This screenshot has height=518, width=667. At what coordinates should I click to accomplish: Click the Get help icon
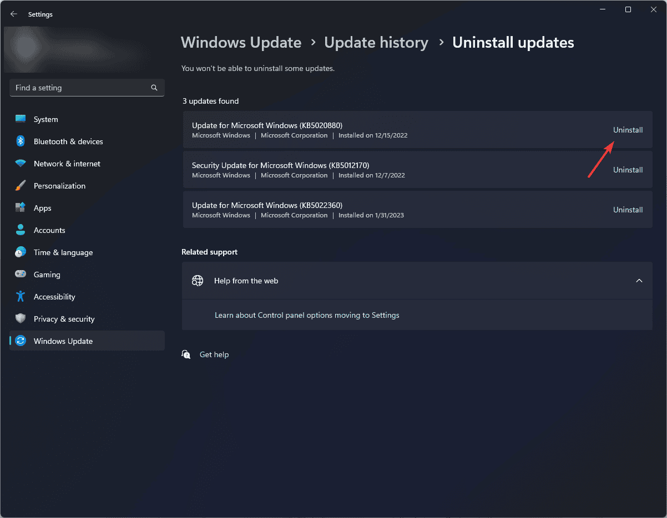(186, 354)
